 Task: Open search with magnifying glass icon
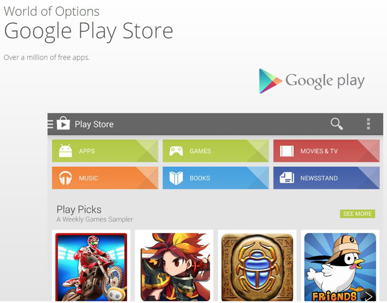pos(337,124)
